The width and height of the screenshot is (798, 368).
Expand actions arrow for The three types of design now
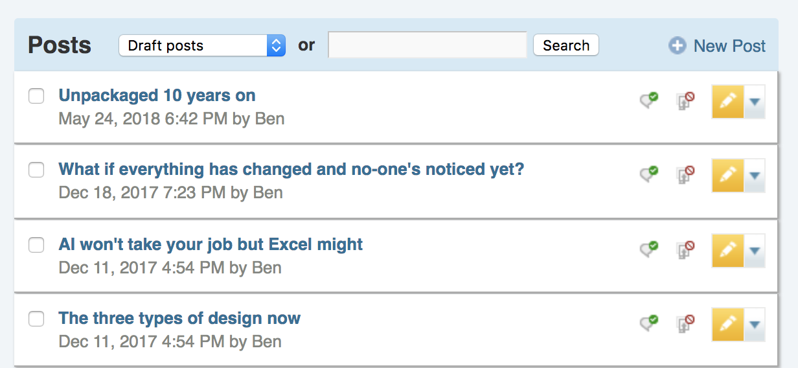tap(755, 325)
